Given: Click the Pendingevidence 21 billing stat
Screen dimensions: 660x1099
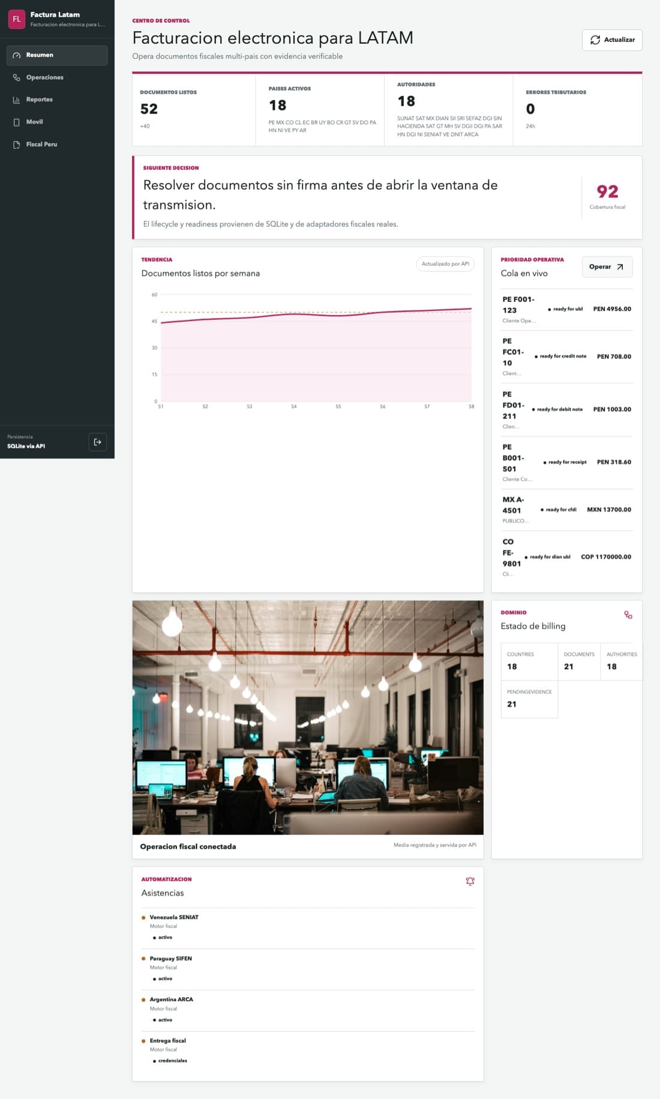Looking at the screenshot, I should tap(529, 699).
